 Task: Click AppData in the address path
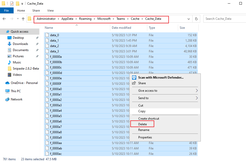coord(67,19)
